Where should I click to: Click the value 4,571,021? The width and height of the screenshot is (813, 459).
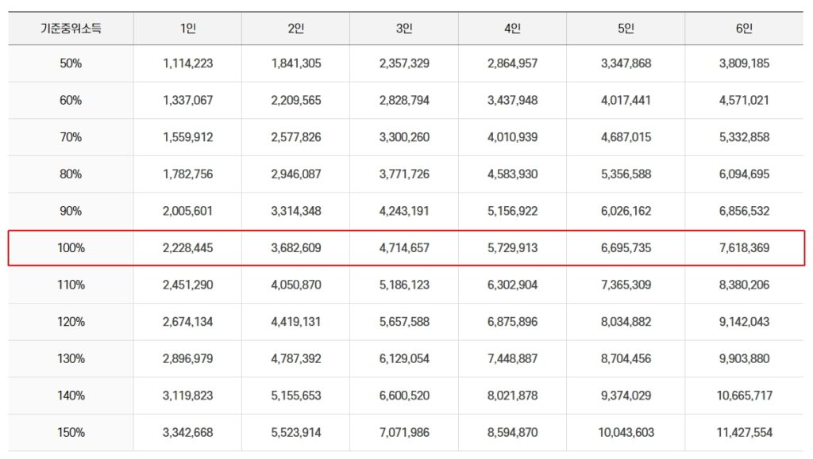click(x=744, y=101)
